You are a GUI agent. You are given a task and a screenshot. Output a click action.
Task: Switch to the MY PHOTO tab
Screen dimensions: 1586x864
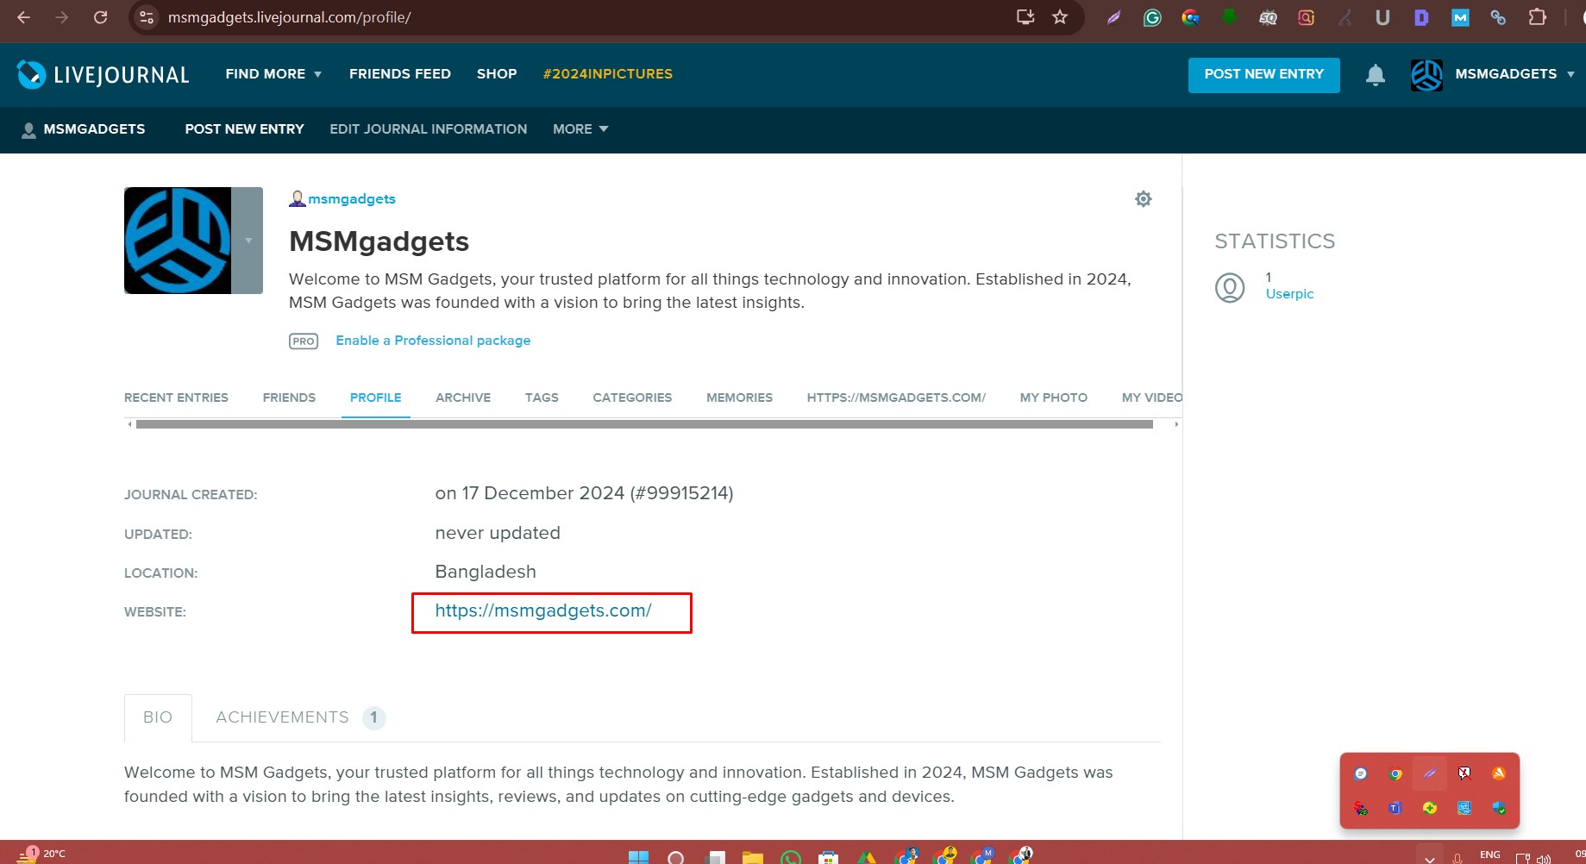[1054, 398]
